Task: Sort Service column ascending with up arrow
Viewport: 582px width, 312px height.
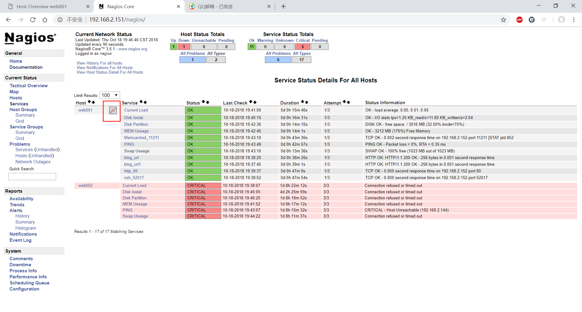Action: click(141, 102)
